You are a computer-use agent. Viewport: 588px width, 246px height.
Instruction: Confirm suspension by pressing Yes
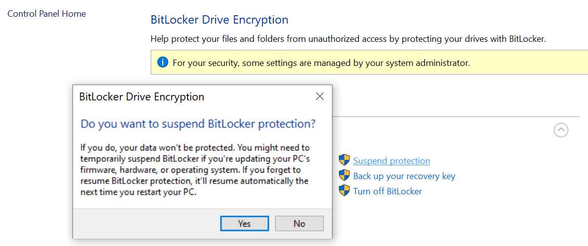[244, 223]
